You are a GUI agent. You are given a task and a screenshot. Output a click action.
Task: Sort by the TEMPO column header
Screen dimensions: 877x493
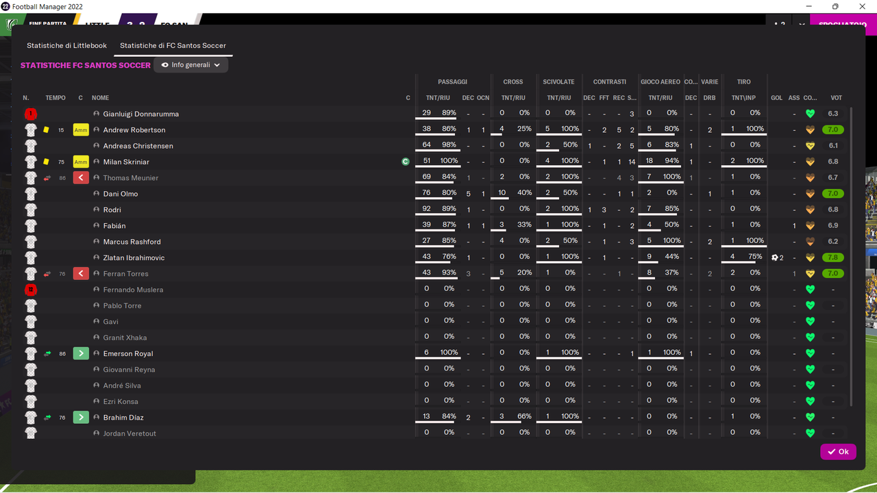coord(55,98)
